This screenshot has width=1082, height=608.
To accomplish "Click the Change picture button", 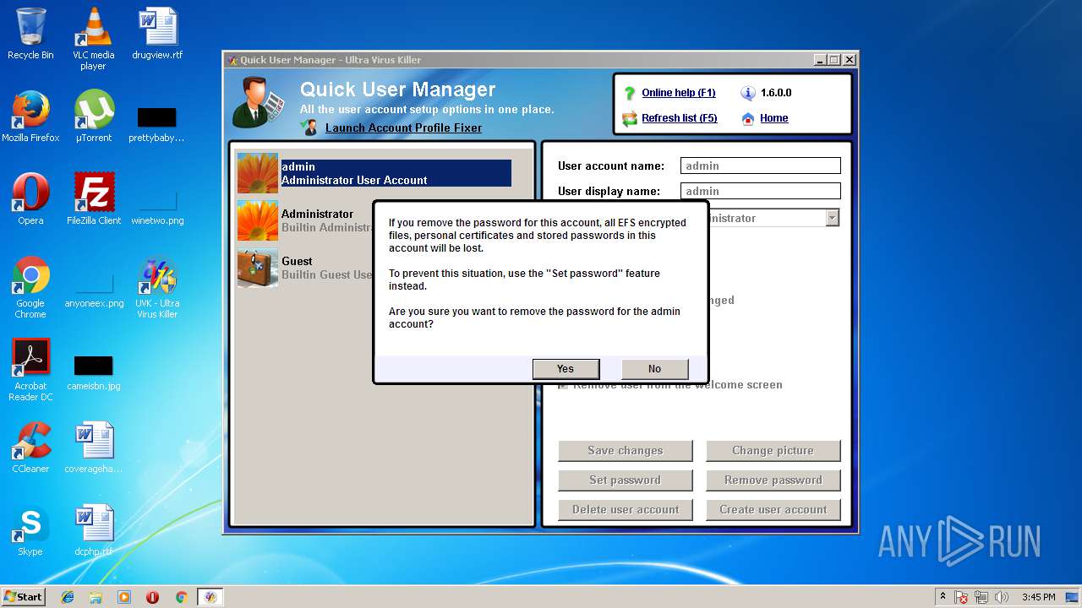I will [773, 451].
